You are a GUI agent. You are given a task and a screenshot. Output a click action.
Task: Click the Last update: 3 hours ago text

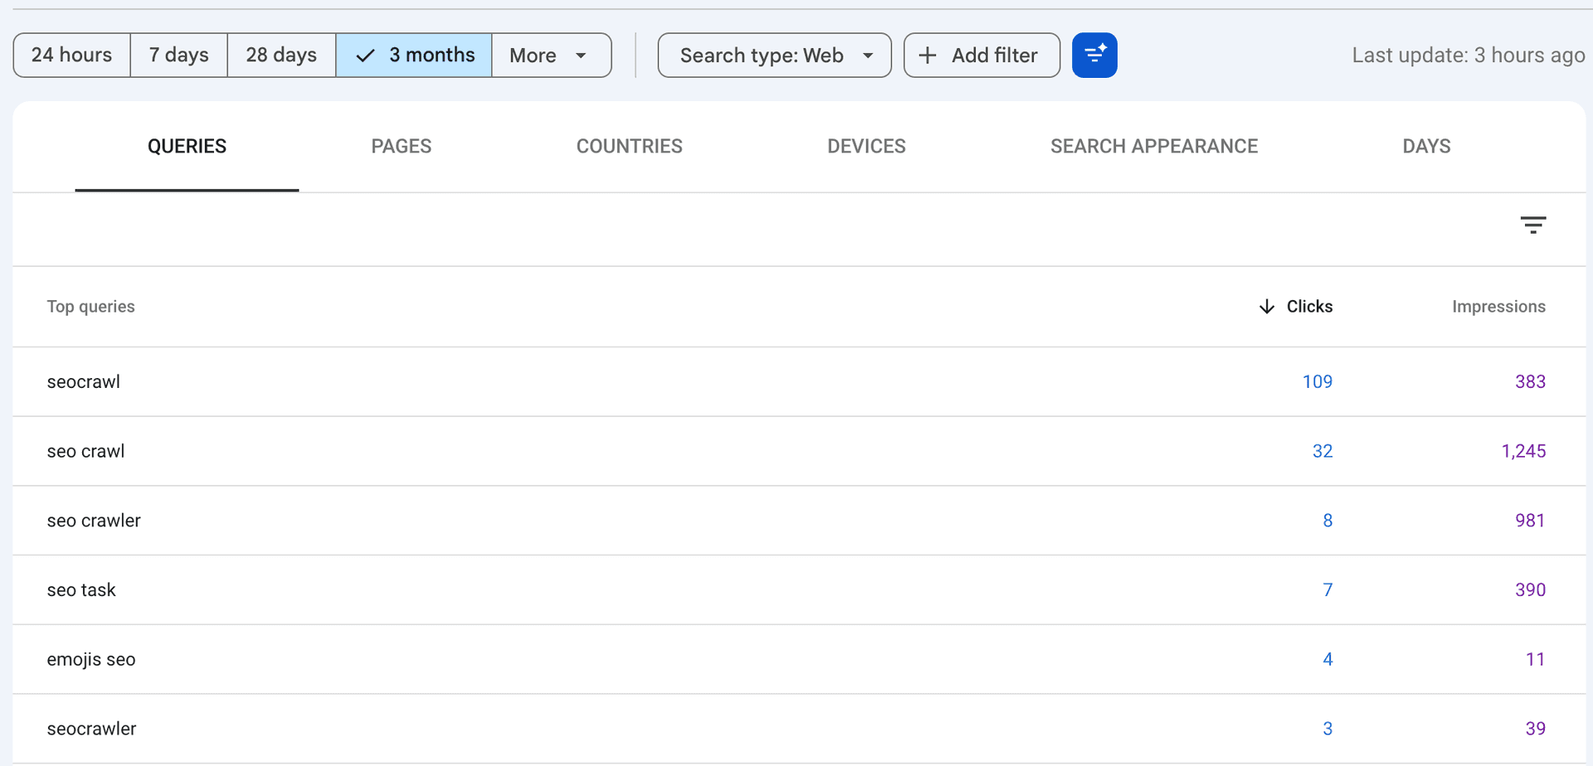pos(1469,56)
